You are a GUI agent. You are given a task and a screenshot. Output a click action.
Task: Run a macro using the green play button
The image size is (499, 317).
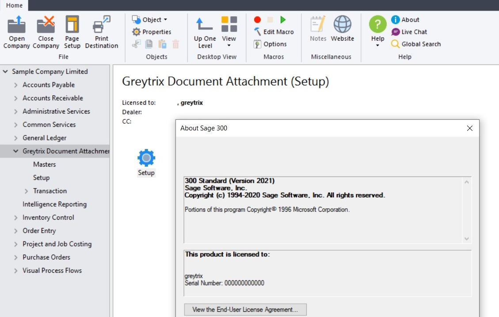(x=284, y=19)
